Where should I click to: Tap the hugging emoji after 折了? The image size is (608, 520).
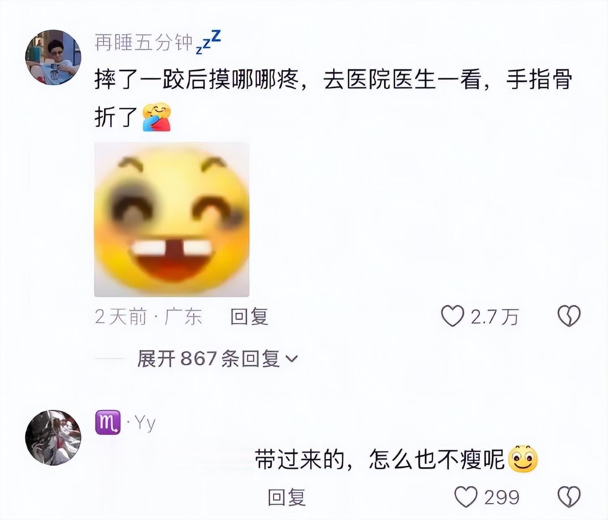click(x=156, y=117)
